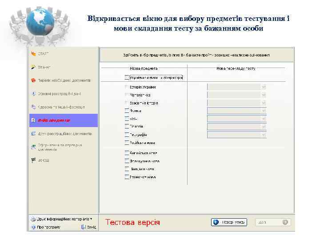
Task: Click the red Тестова версія label
Action: [x=132, y=222]
